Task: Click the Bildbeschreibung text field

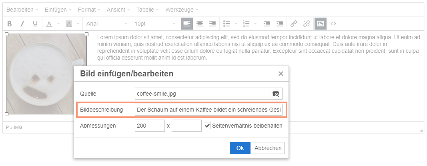Action: pos(208,110)
